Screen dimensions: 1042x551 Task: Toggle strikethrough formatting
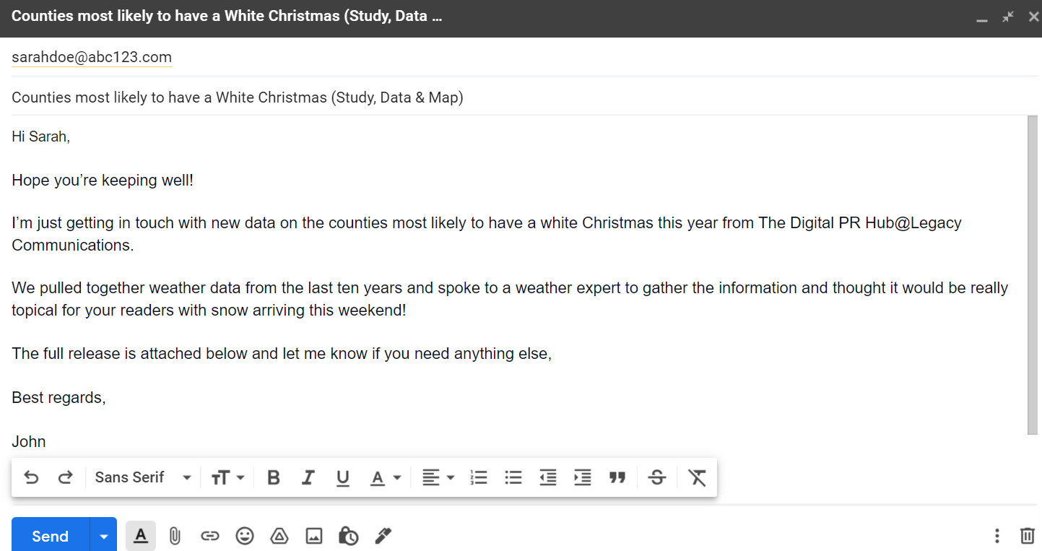click(657, 477)
